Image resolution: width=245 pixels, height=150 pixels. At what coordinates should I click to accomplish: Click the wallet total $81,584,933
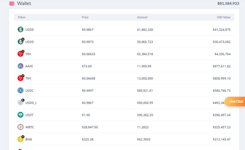point(228,4)
